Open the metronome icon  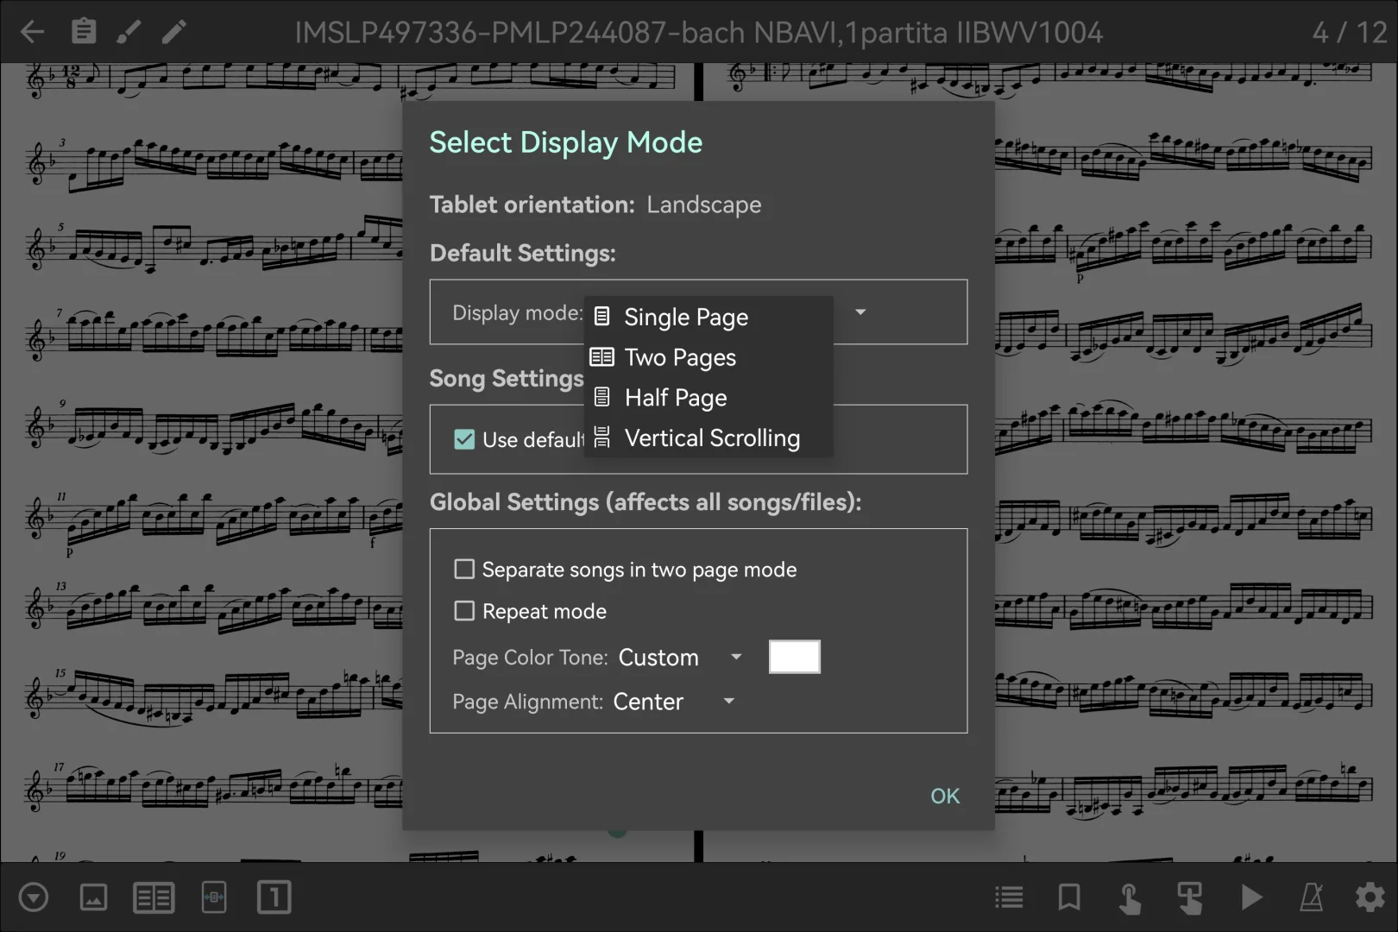coord(1312,897)
